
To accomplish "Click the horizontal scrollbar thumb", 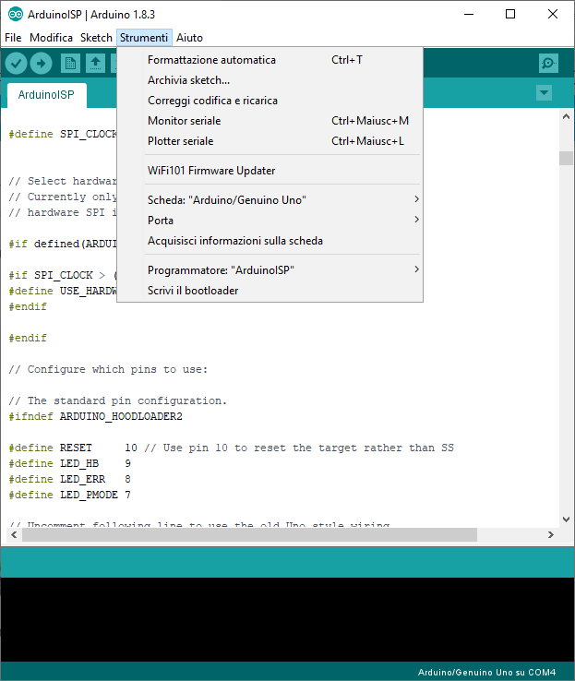I will pyautogui.click(x=250, y=534).
